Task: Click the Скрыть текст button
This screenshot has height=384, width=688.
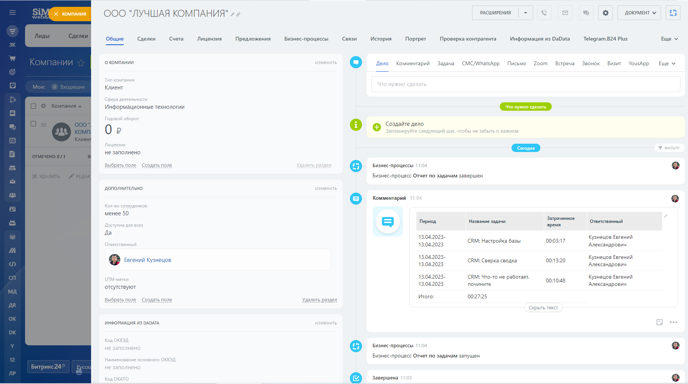Action: click(543, 308)
